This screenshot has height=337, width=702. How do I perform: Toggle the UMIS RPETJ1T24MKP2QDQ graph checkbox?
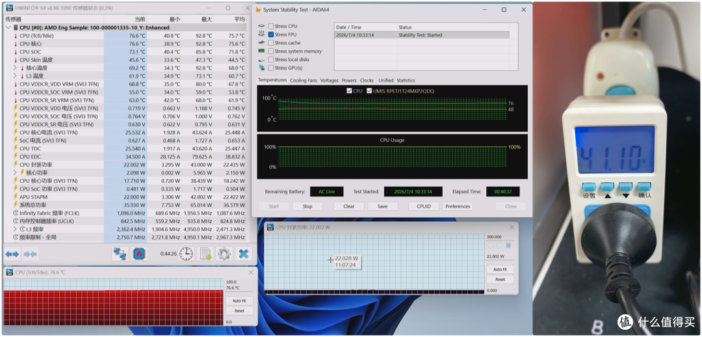[369, 91]
